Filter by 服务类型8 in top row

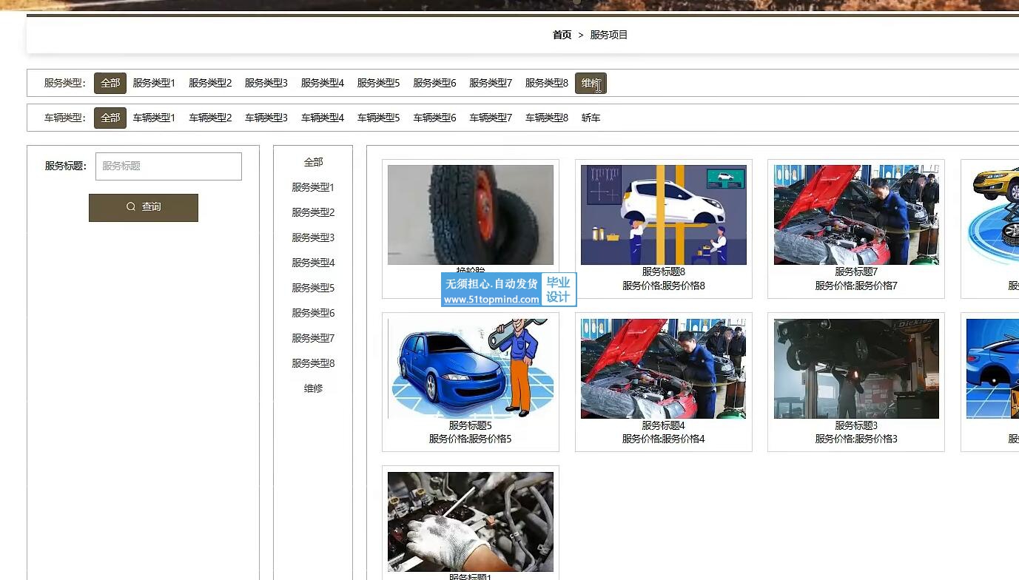[x=547, y=83]
